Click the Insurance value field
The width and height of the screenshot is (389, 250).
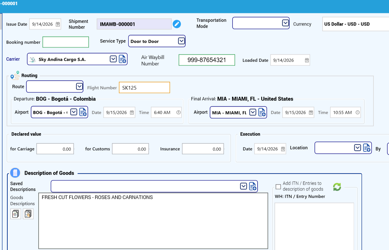click(203, 149)
